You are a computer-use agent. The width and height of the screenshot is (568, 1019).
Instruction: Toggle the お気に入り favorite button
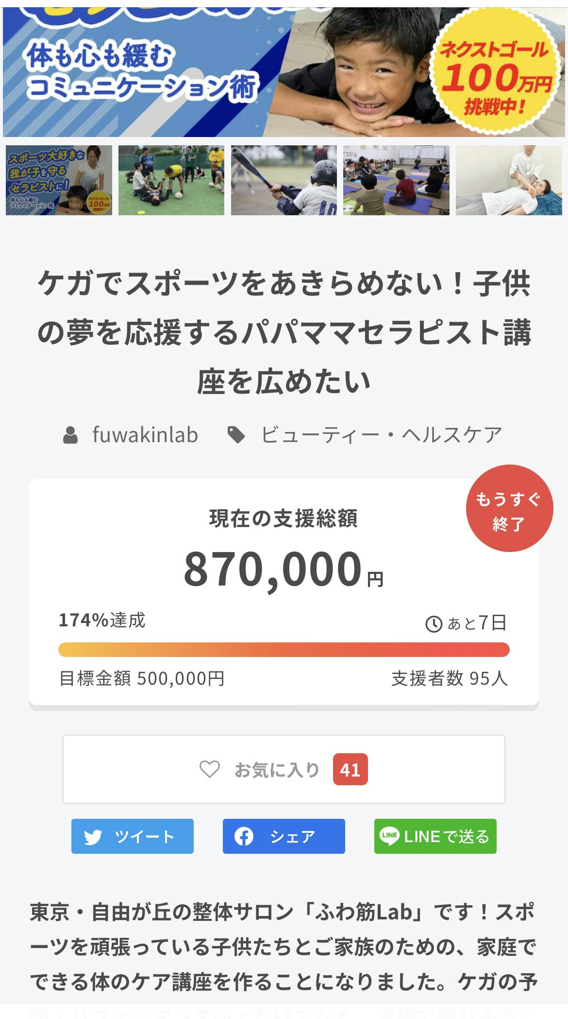(284, 769)
